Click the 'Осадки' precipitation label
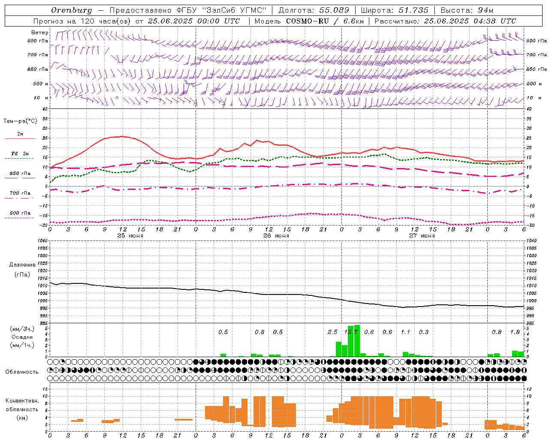This screenshot has height=439, width=549. (x=22, y=337)
